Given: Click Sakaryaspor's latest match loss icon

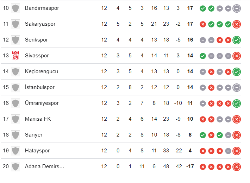Looking at the screenshot, I should click(237, 24).
